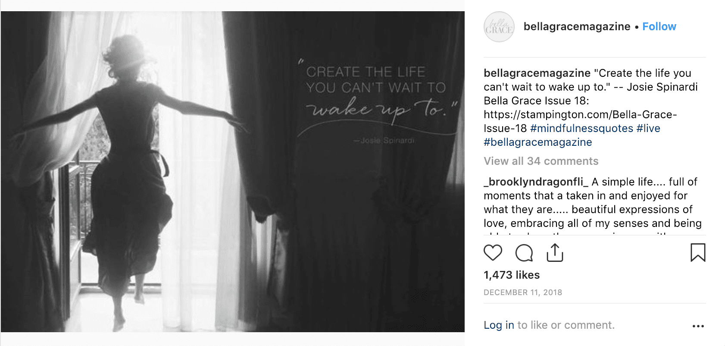Follow the bellagracemagazine account
The image size is (725, 346).
pos(659,27)
